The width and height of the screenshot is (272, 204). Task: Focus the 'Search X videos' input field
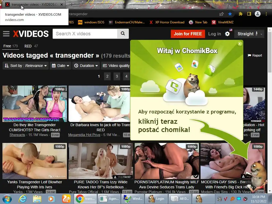tap(85, 34)
